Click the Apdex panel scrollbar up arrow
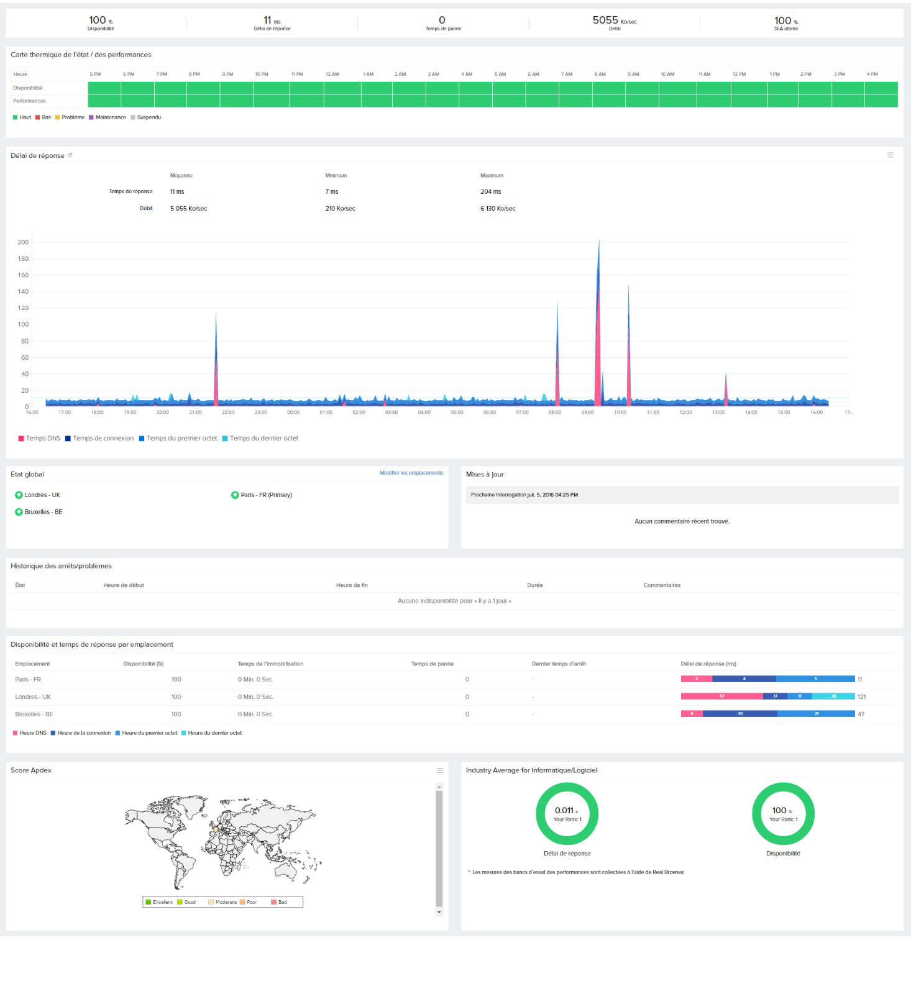 (x=439, y=787)
